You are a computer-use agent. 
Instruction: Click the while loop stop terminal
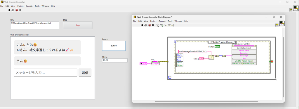pyautogui.click(x=272, y=62)
